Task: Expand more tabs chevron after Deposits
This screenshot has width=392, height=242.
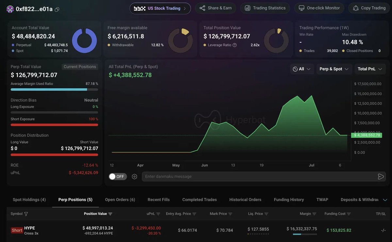Action: tap(385, 200)
